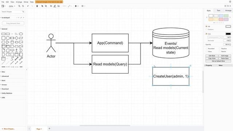Open the black Line color swatch
233x131 pixels.
point(228,34)
